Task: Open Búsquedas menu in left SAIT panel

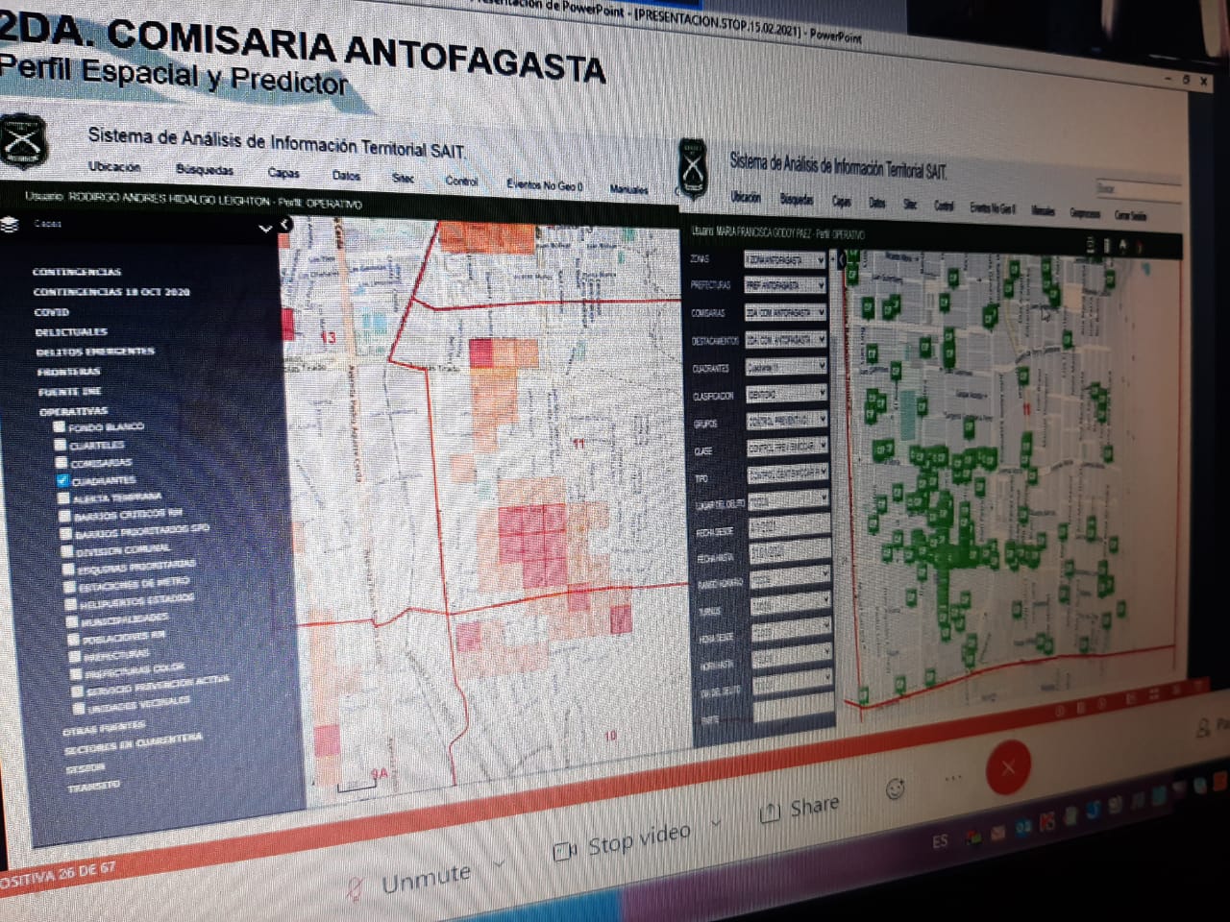Action: [205, 170]
